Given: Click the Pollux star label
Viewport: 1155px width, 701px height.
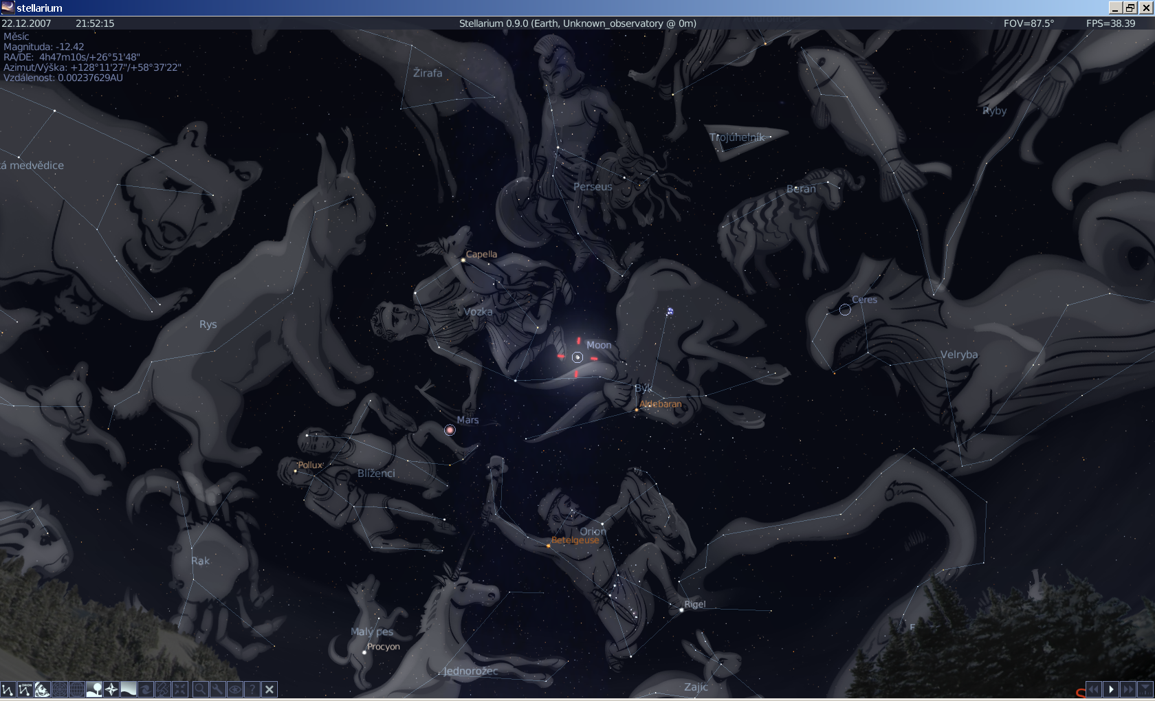Looking at the screenshot, I should point(310,465).
